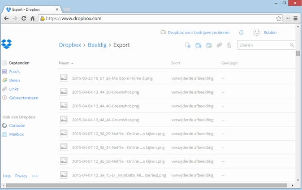Expand the three-dots footer menu
Viewport: 302px width, 190px height.
35,176
